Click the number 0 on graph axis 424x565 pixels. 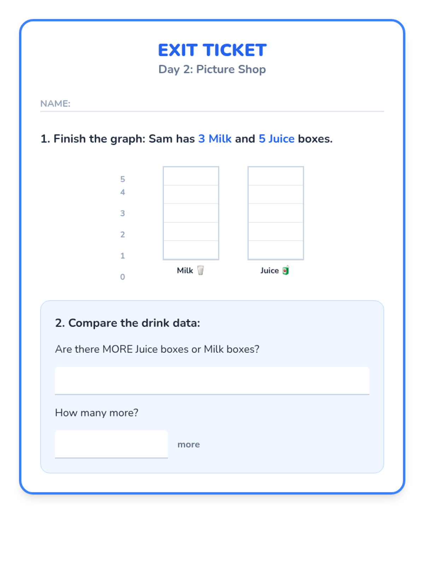123,277
